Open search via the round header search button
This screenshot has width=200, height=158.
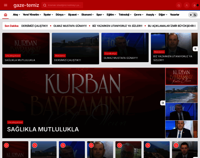[x=179, y=5]
